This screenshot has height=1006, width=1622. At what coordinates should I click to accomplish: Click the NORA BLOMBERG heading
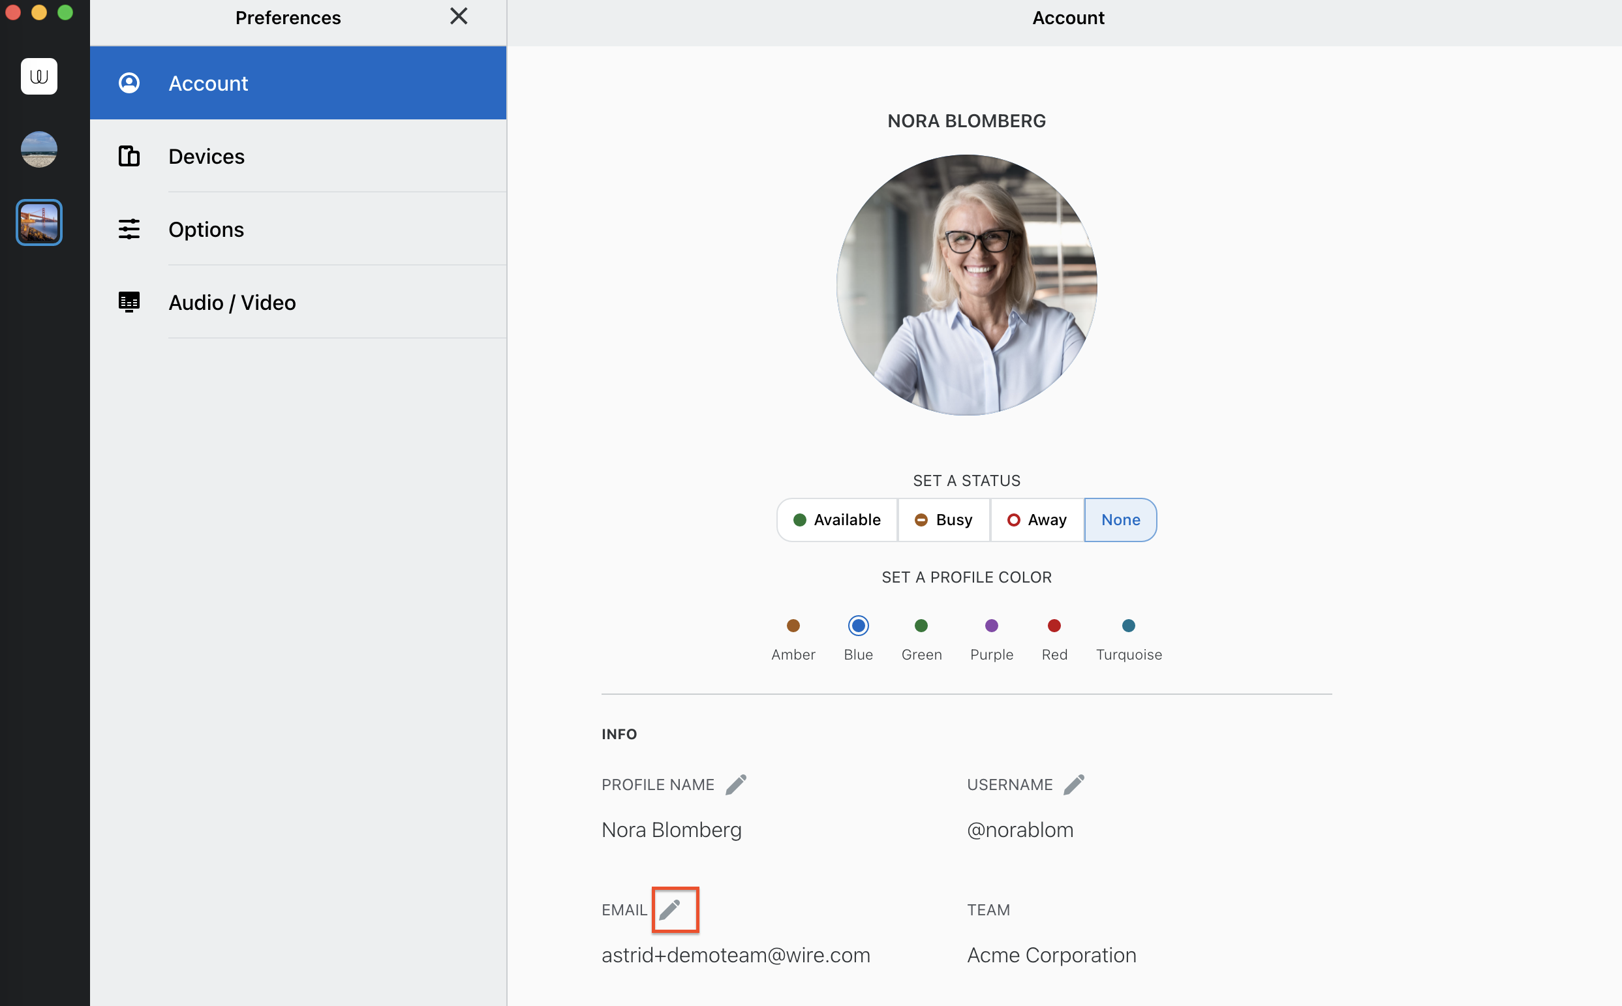[966, 121]
